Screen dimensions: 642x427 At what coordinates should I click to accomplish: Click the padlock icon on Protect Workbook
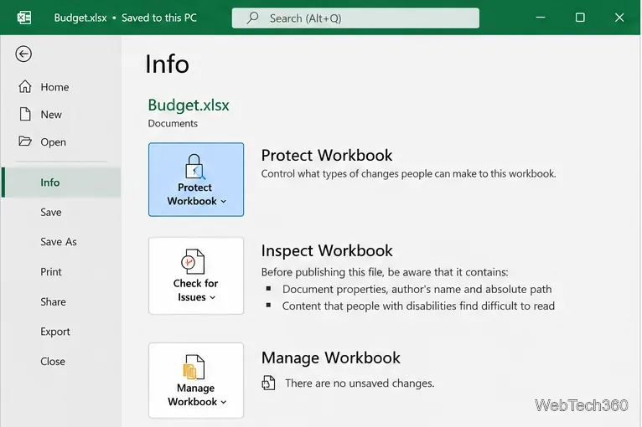click(195, 167)
